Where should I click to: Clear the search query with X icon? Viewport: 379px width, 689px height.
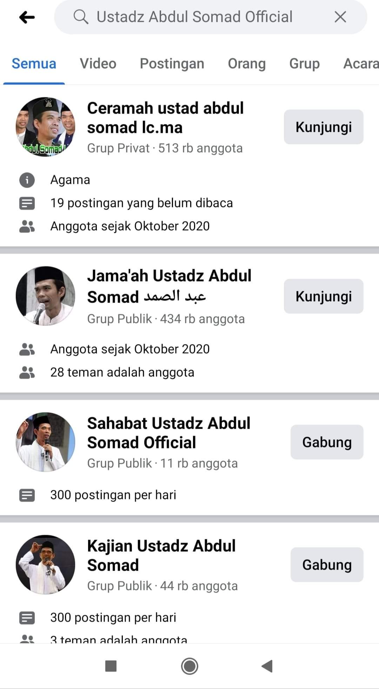(340, 17)
